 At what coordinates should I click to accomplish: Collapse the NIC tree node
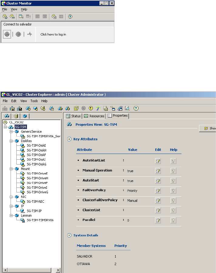(11, 197)
